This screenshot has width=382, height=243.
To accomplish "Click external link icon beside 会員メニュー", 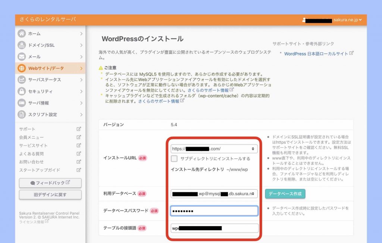I will [79, 137].
